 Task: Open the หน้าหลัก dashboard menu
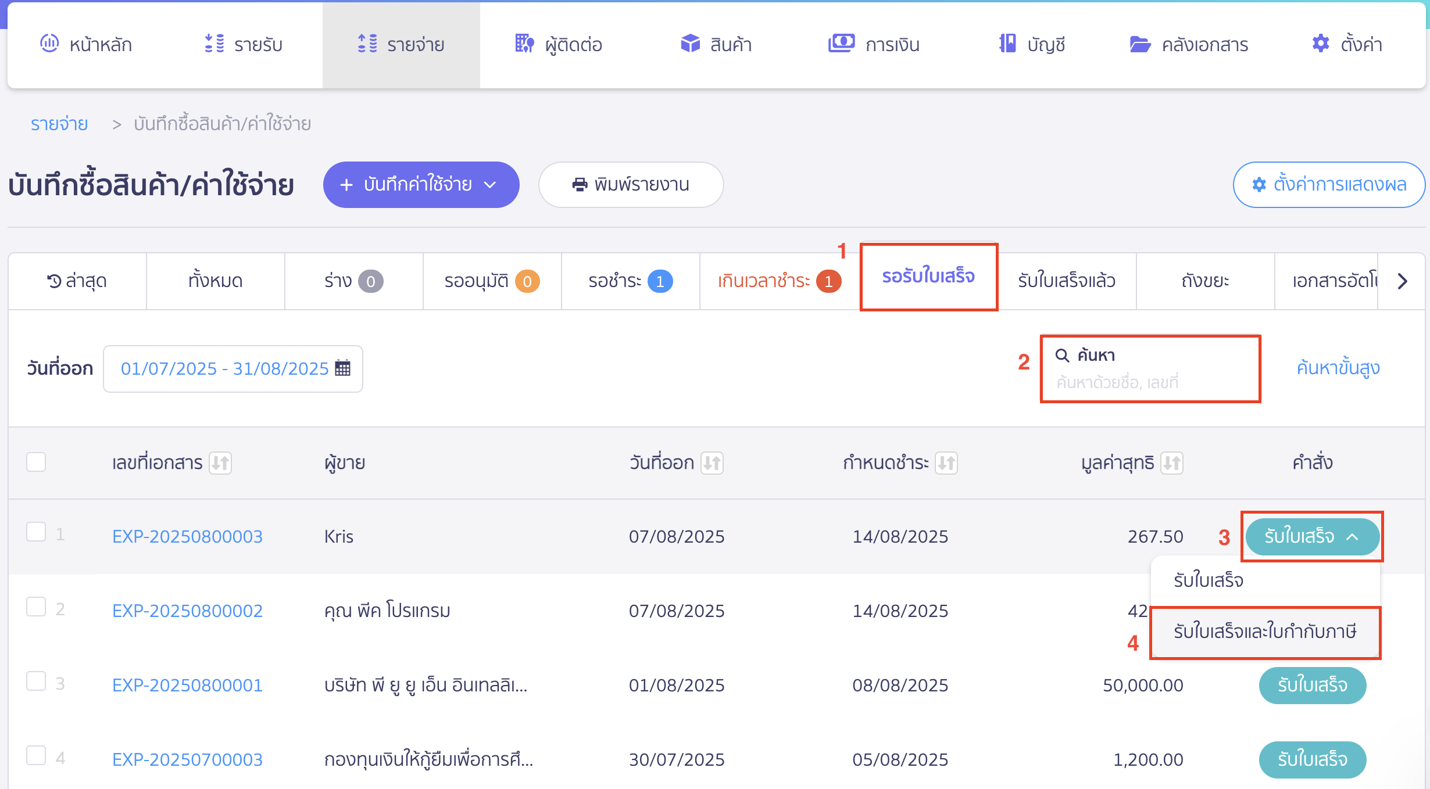(86, 44)
